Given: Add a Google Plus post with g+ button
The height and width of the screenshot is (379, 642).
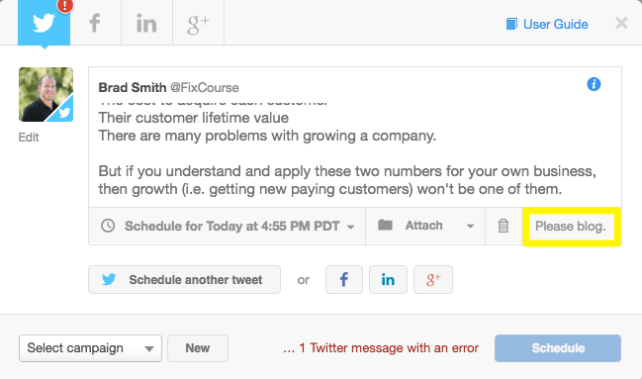Looking at the screenshot, I should (432, 279).
